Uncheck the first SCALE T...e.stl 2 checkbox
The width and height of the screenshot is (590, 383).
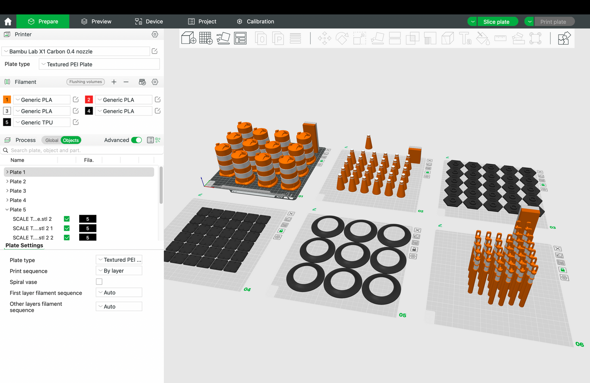click(x=67, y=219)
